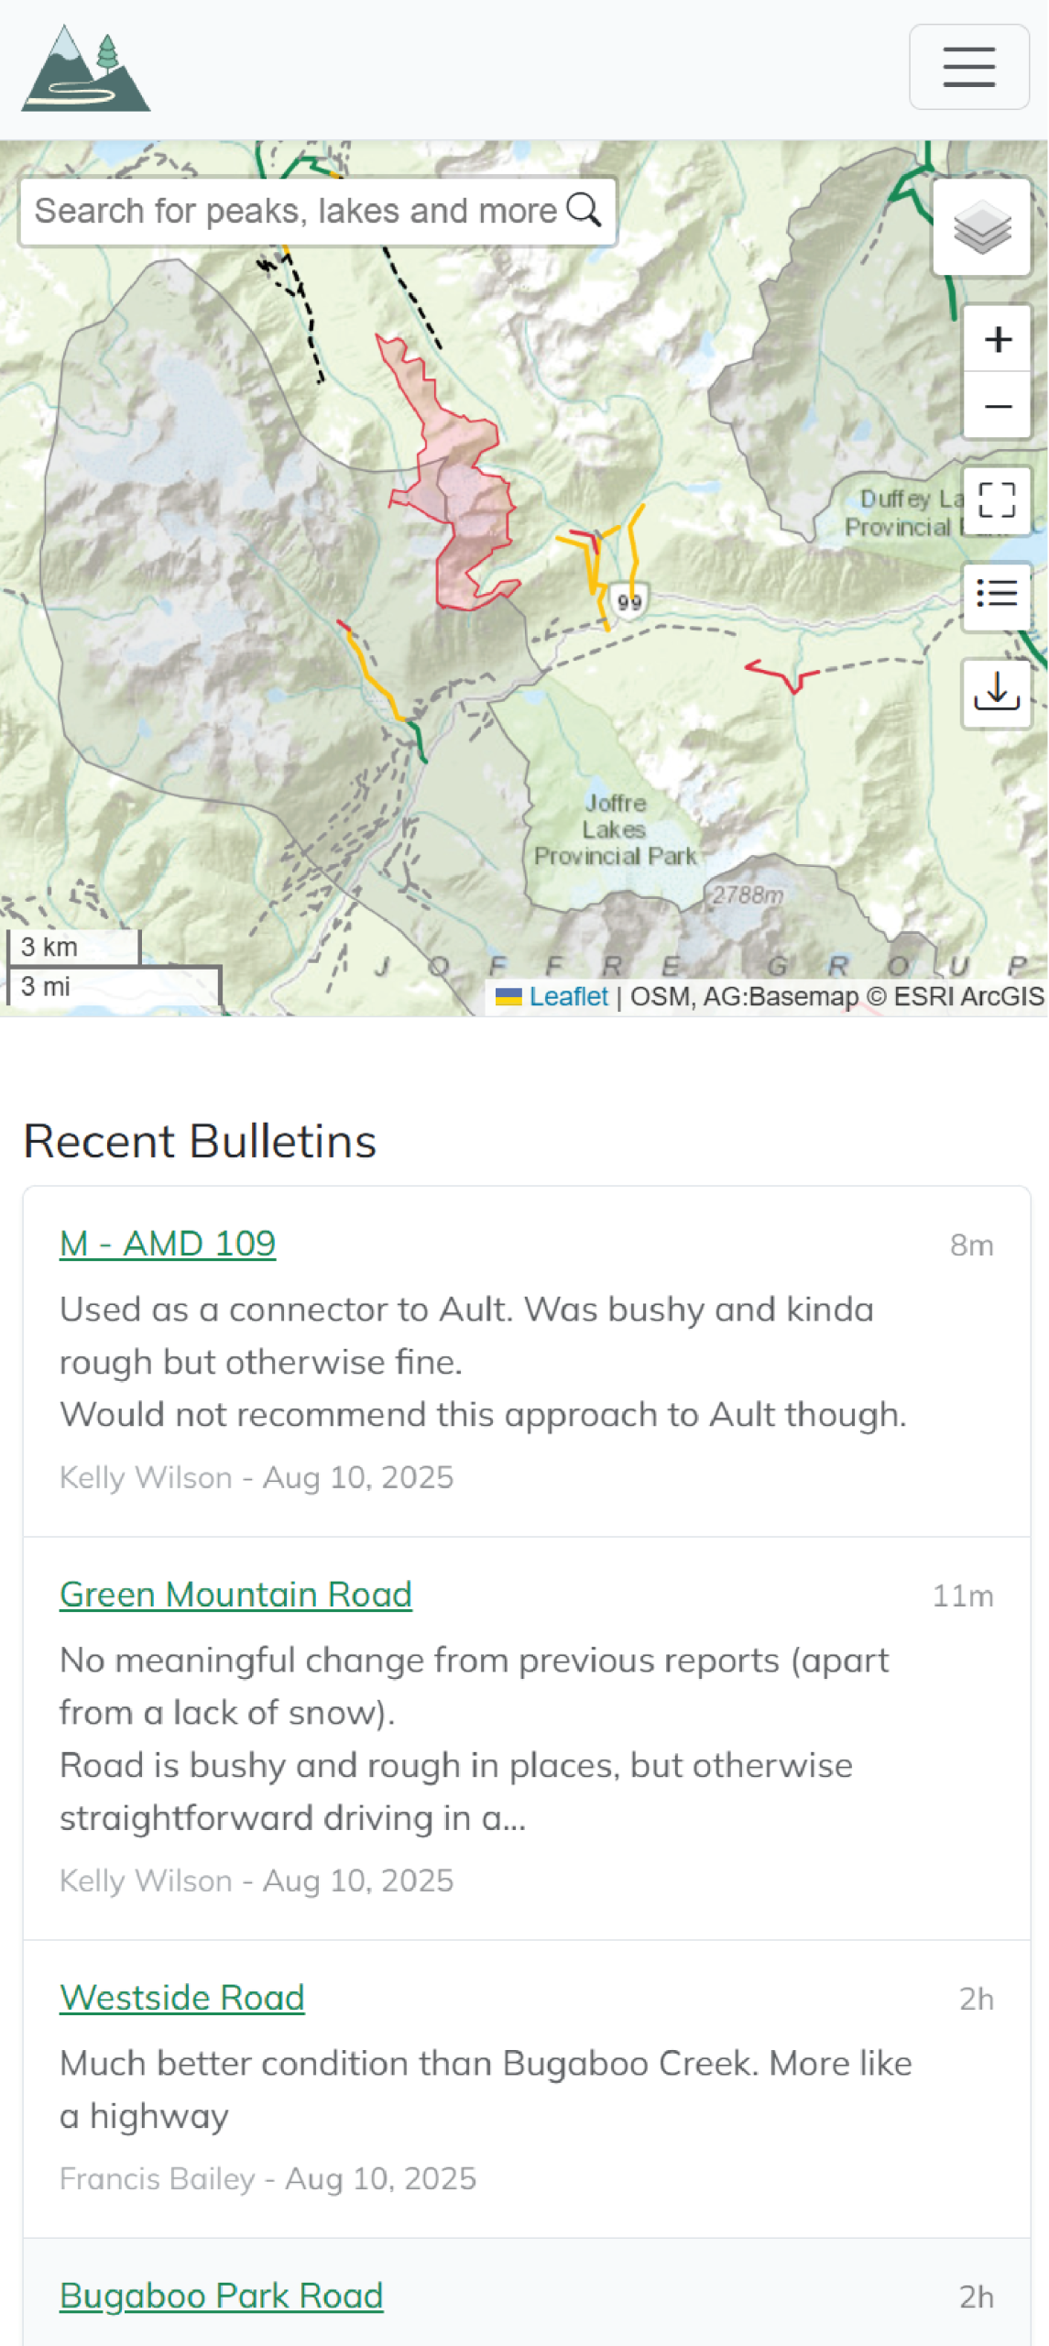The image size is (1049, 2346).
Task: Click the green road segment on the map
Action: pyautogui.click(x=418, y=740)
